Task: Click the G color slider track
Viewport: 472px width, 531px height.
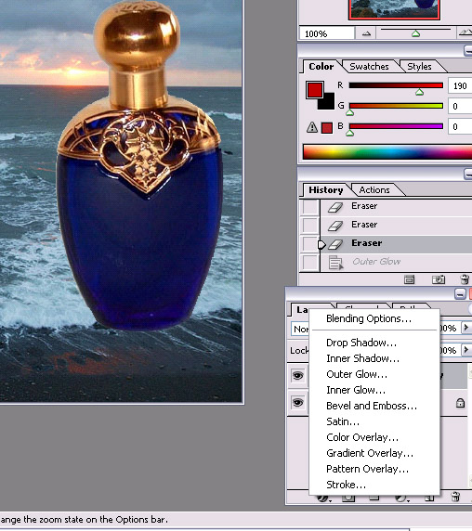Action: [396, 106]
